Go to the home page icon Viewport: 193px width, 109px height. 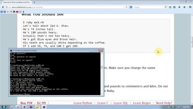coord(184,7)
